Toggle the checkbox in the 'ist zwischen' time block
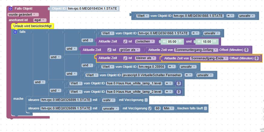264x132 pixels. click(125, 42)
